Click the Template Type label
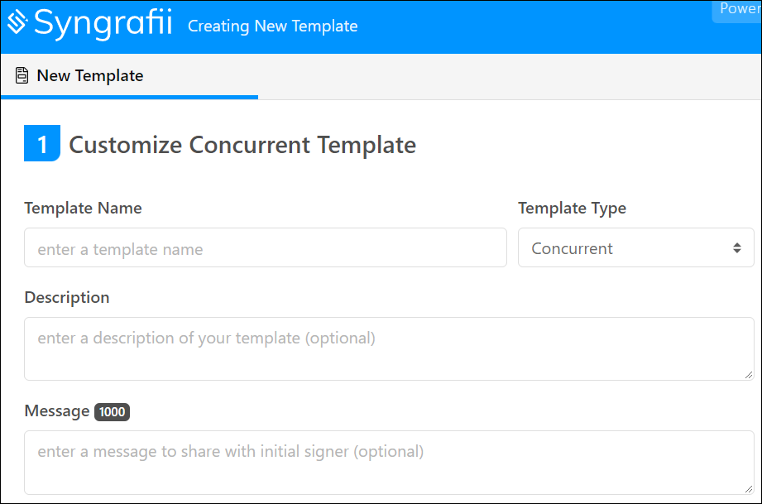This screenshot has height=504, width=762. (x=572, y=208)
